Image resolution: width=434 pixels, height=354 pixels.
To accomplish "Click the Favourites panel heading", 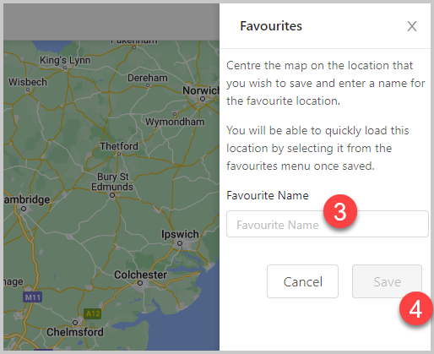I will click(271, 26).
